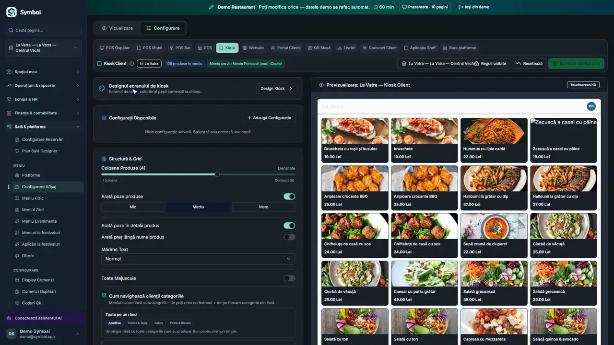Click the eye icon beside Previzualizare heading
Viewport: 614px width, 345px height.
pyautogui.click(x=321, y=85)
